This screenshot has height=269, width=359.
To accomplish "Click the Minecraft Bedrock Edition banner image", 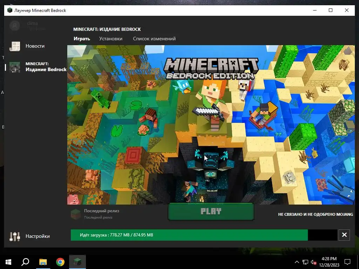I will 211,125.
